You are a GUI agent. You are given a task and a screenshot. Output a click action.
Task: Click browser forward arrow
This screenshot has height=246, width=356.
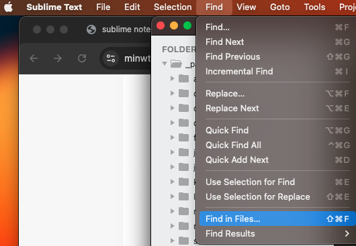(58, 58)
